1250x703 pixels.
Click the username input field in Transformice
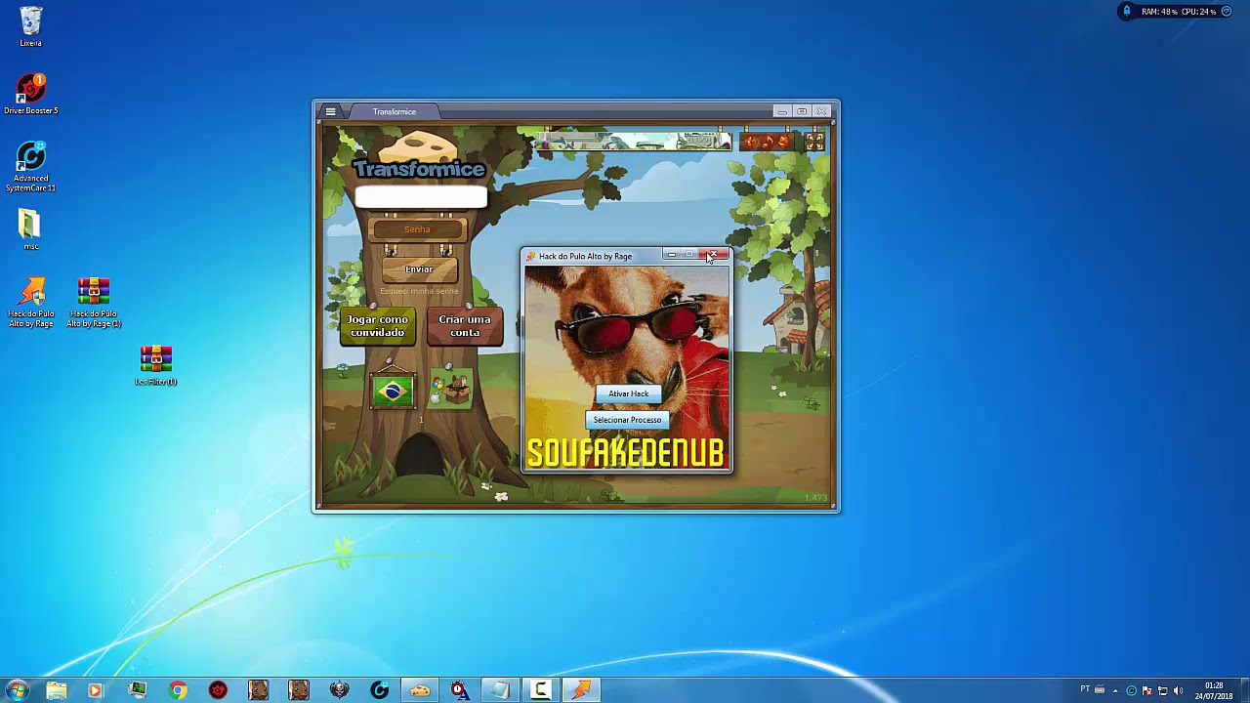pos(421,197)
